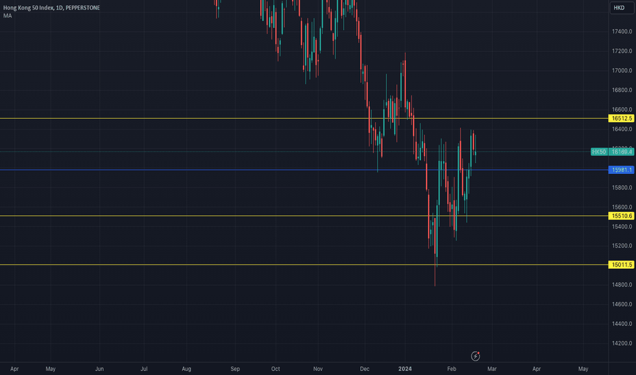Screen dimensions: 636x375
Task: Click the Mar label on the time axis
Action: tap(492, 369)
